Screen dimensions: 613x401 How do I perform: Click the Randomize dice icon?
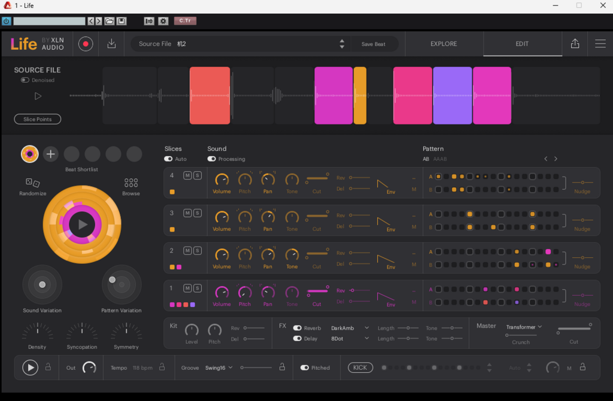[33, 183]
